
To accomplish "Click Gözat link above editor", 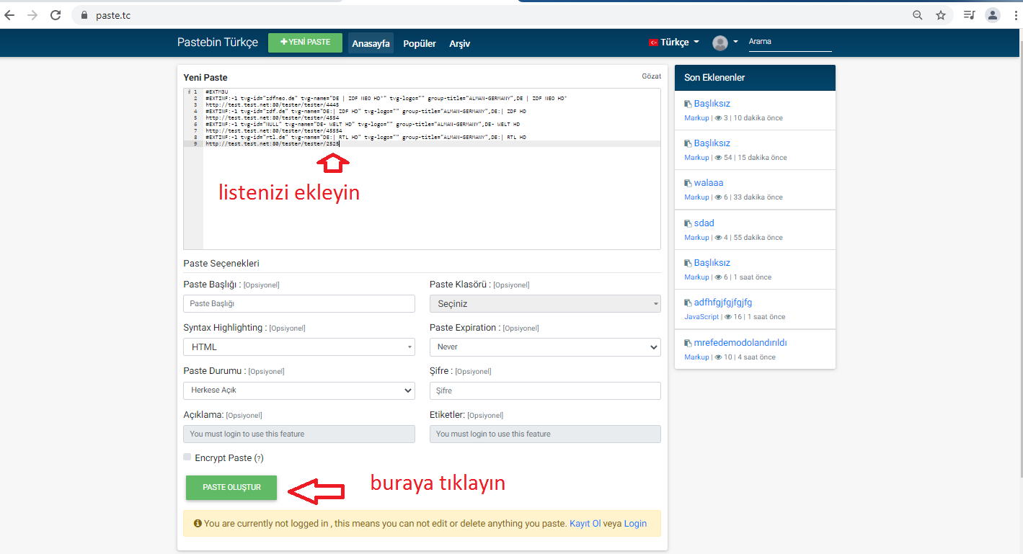I will (652, 76).
